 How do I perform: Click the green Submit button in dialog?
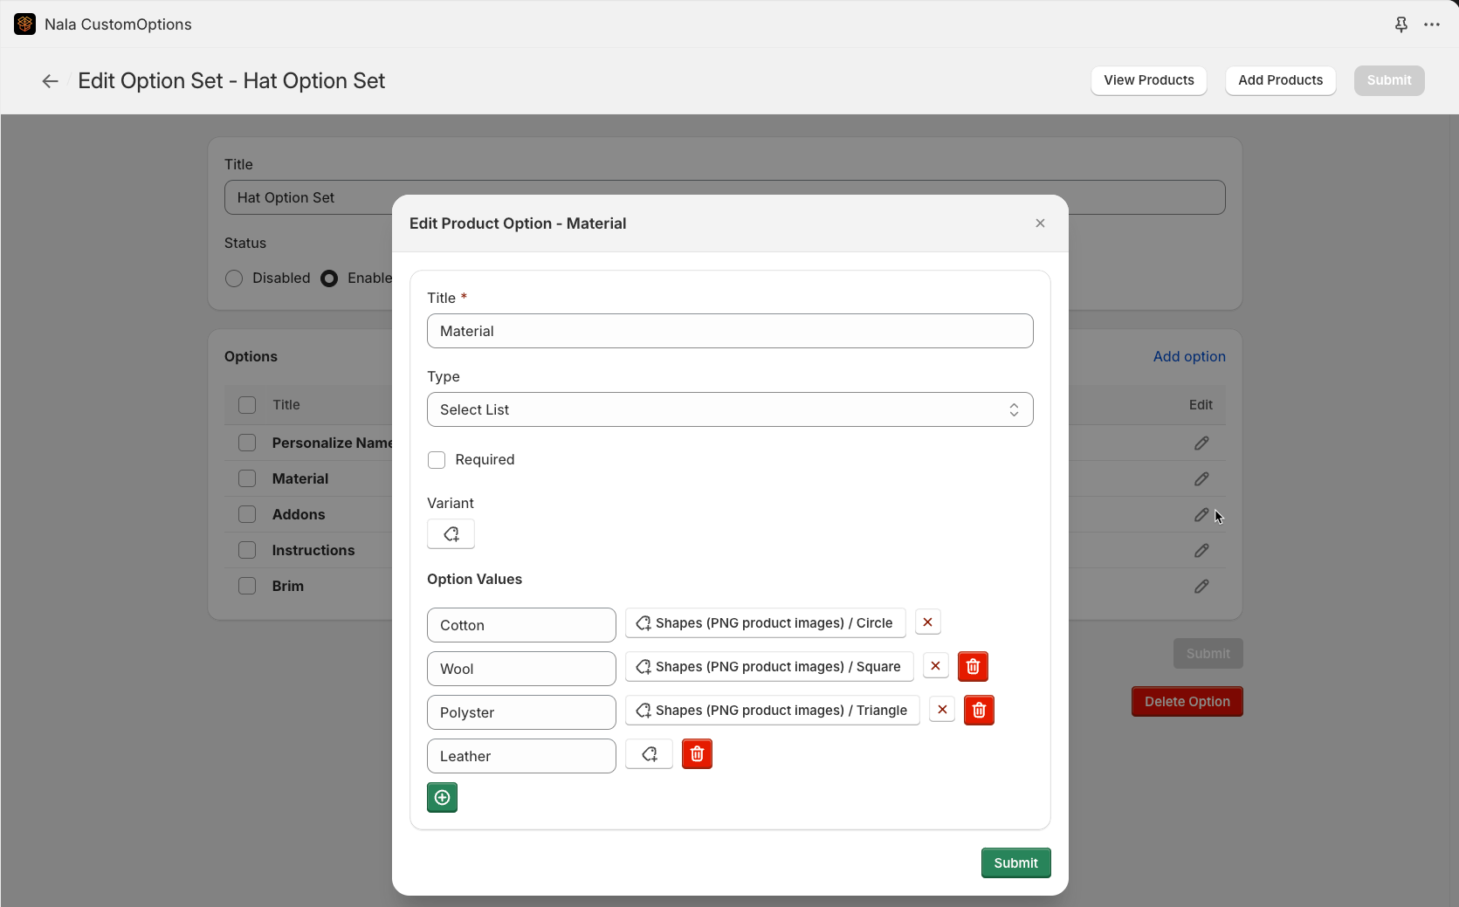(x=1015, y=863)
